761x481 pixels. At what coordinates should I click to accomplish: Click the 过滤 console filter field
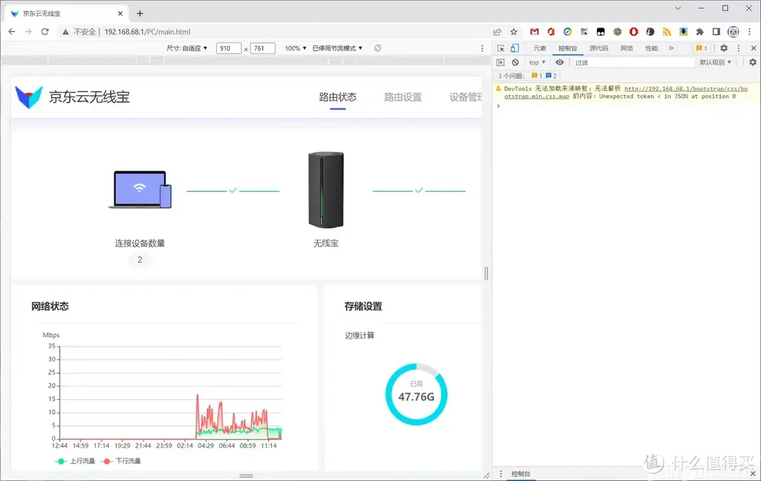(x=632, y=62)
